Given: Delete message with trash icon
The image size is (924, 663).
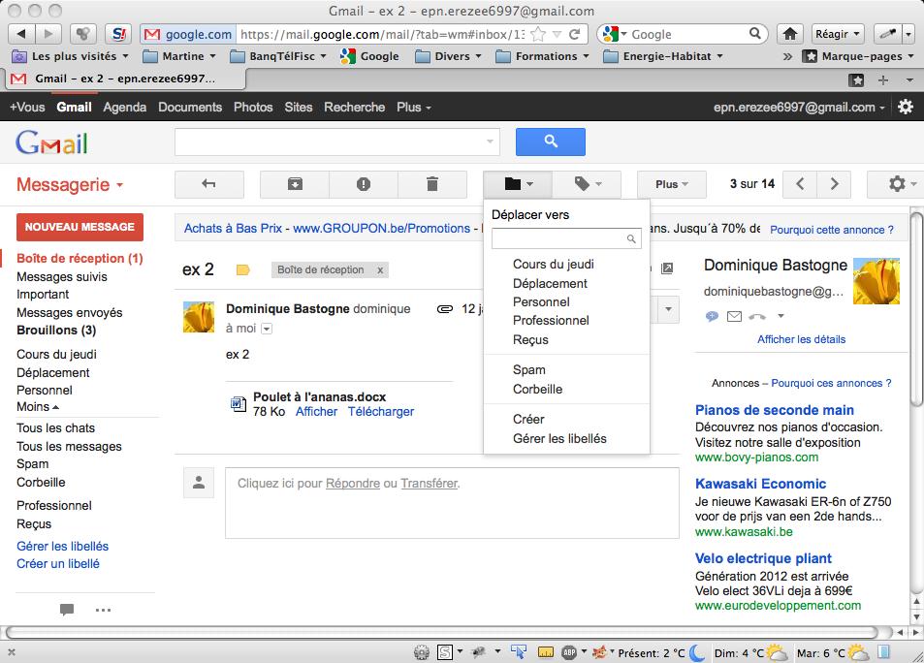Looking at the screenshot, I should click(432, 184).
